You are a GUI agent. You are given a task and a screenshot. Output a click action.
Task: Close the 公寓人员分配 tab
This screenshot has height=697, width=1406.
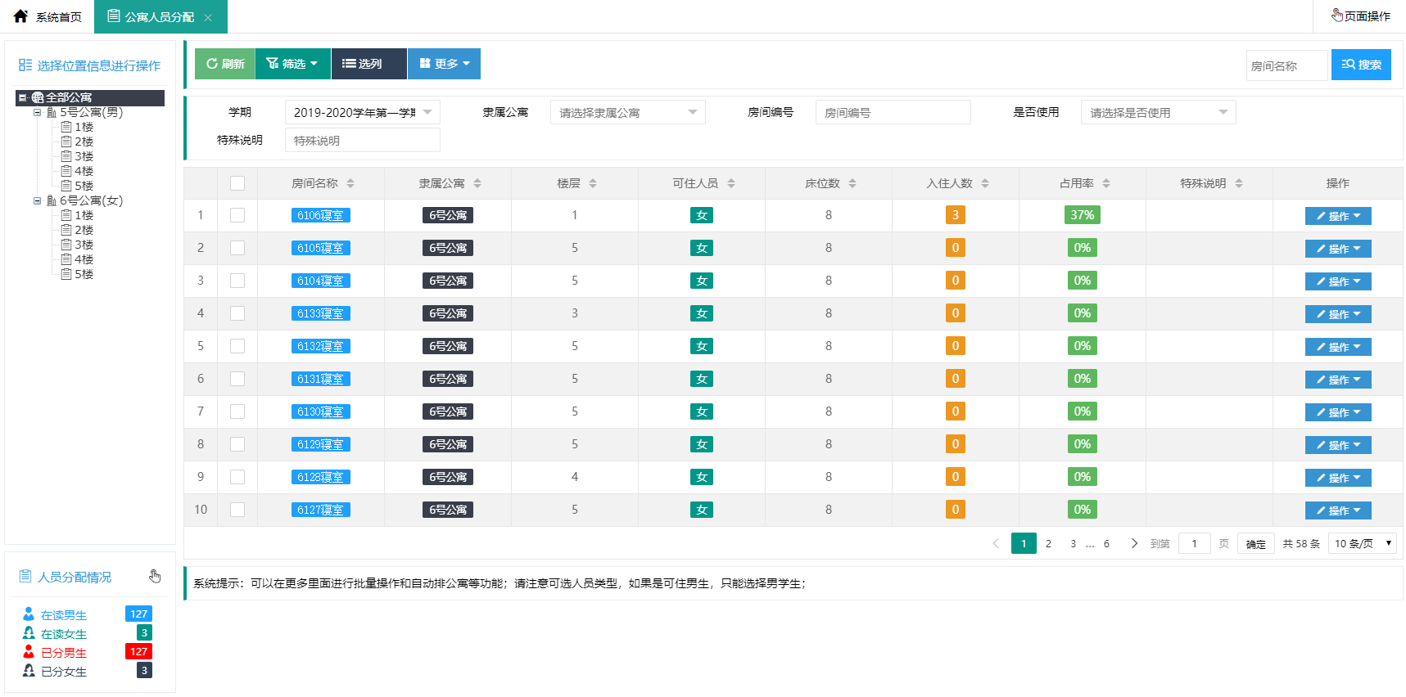coord(208,17)
